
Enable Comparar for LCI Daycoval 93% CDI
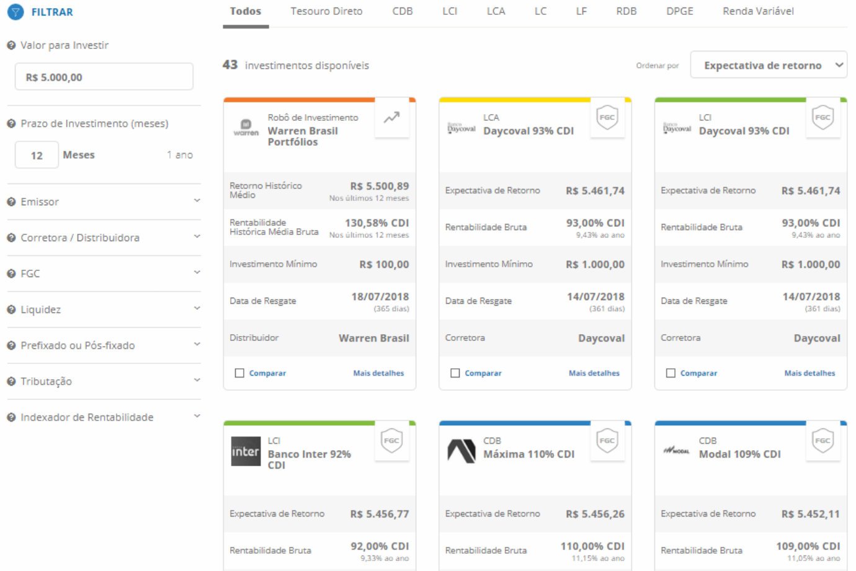pyautogui.click(x=671, y=373)
